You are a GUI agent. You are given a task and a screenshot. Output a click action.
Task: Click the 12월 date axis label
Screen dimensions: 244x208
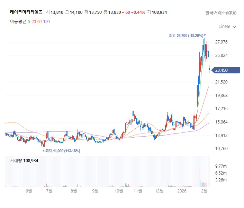pos(159,191)
